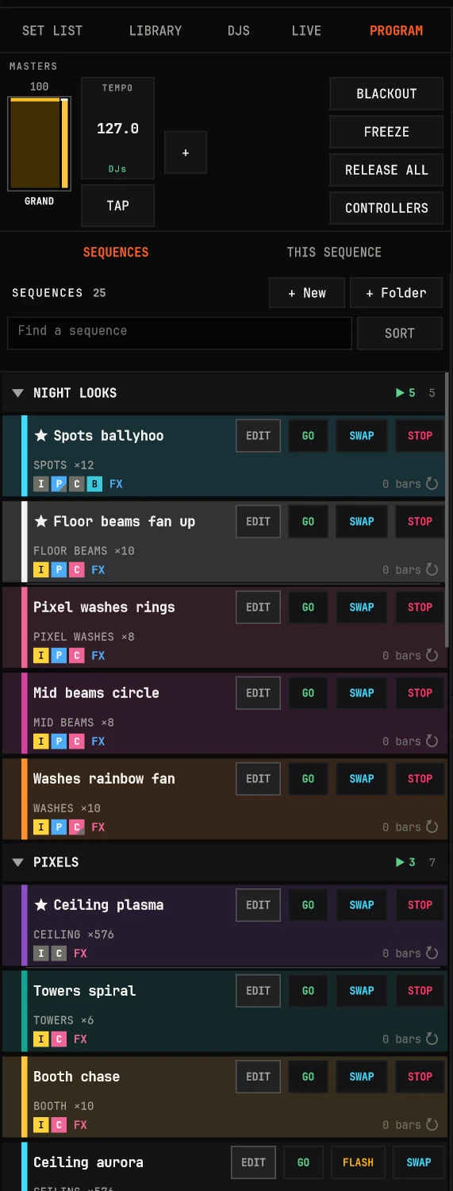Click the loop icon on Floor beams fan up row
453x1191 pixels.
click(x=432, y=569)
